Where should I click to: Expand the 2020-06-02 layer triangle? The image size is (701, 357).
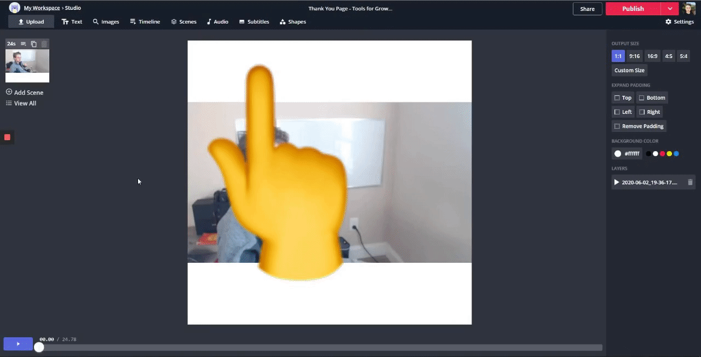(617, 182)
